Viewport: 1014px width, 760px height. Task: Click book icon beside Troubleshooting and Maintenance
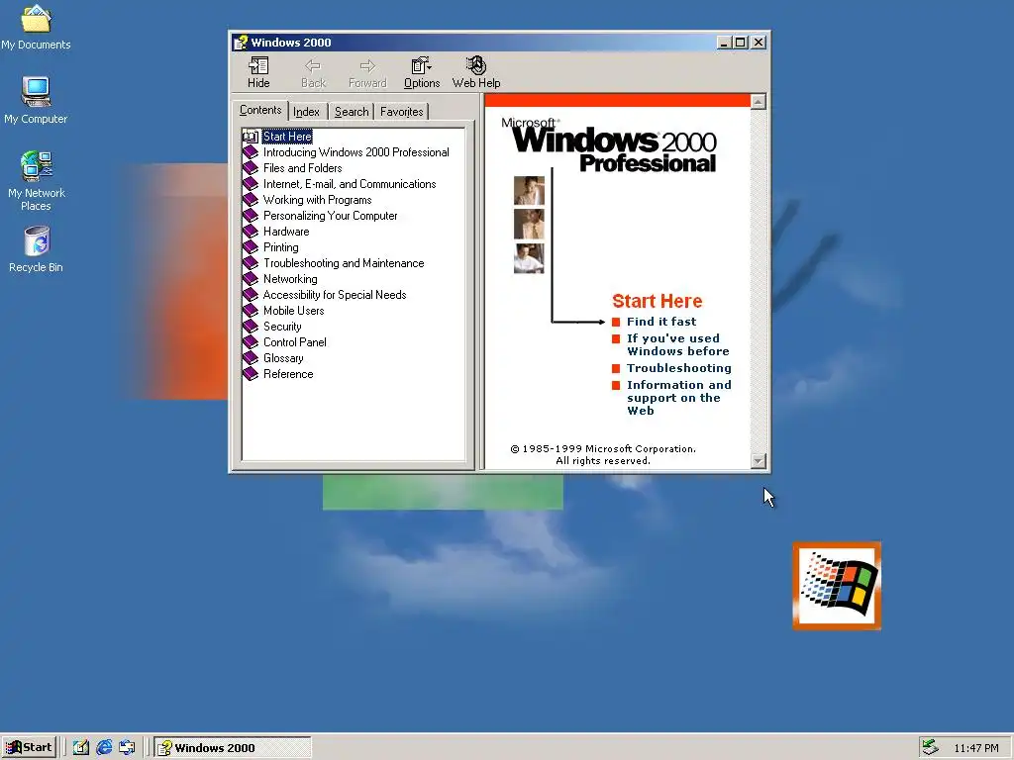(251, 263)
